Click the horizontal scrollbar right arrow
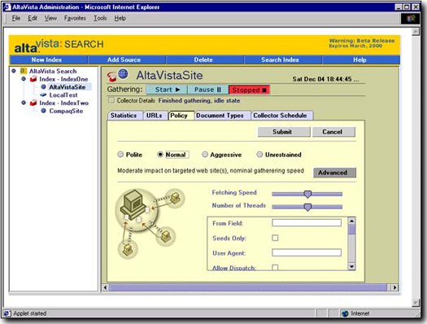427x324 pixels. click(394, 287)
